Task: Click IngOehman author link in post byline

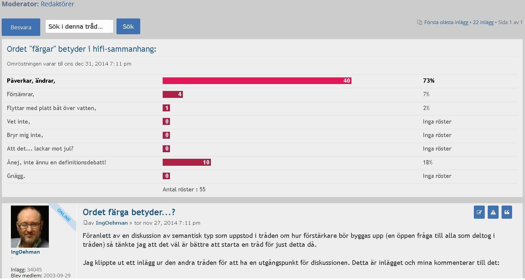Action: pyautogui.click(x=112, y=223)
